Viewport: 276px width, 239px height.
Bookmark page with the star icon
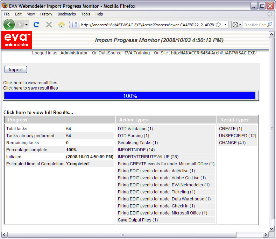tap(218, 25)
